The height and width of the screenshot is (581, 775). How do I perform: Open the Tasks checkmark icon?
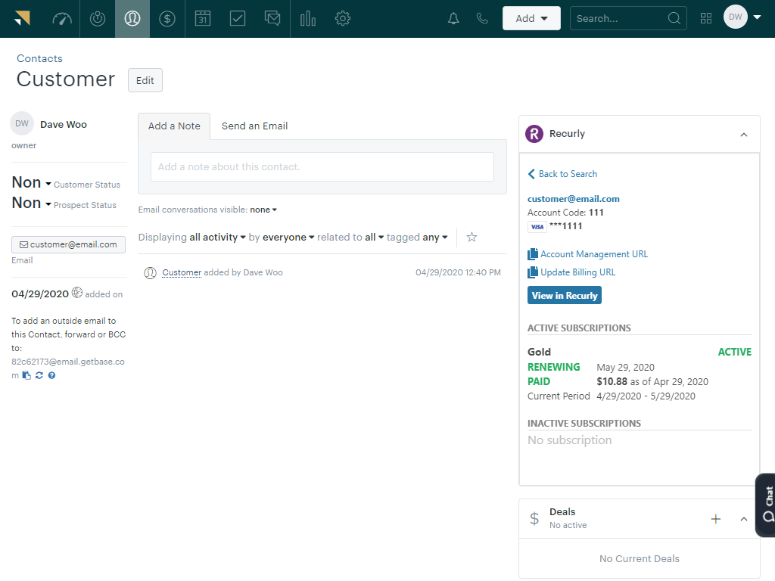click(238, 19)
